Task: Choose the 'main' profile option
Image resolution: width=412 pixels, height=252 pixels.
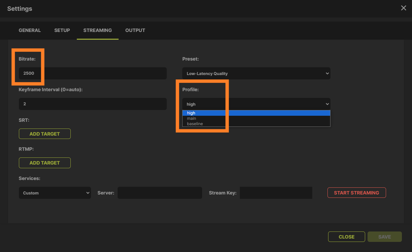Action: click(256, 118)
